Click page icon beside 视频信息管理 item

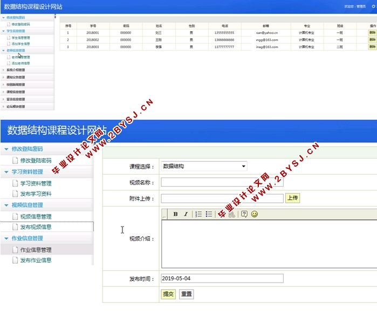pyautogui.click(x=15, y=217)
